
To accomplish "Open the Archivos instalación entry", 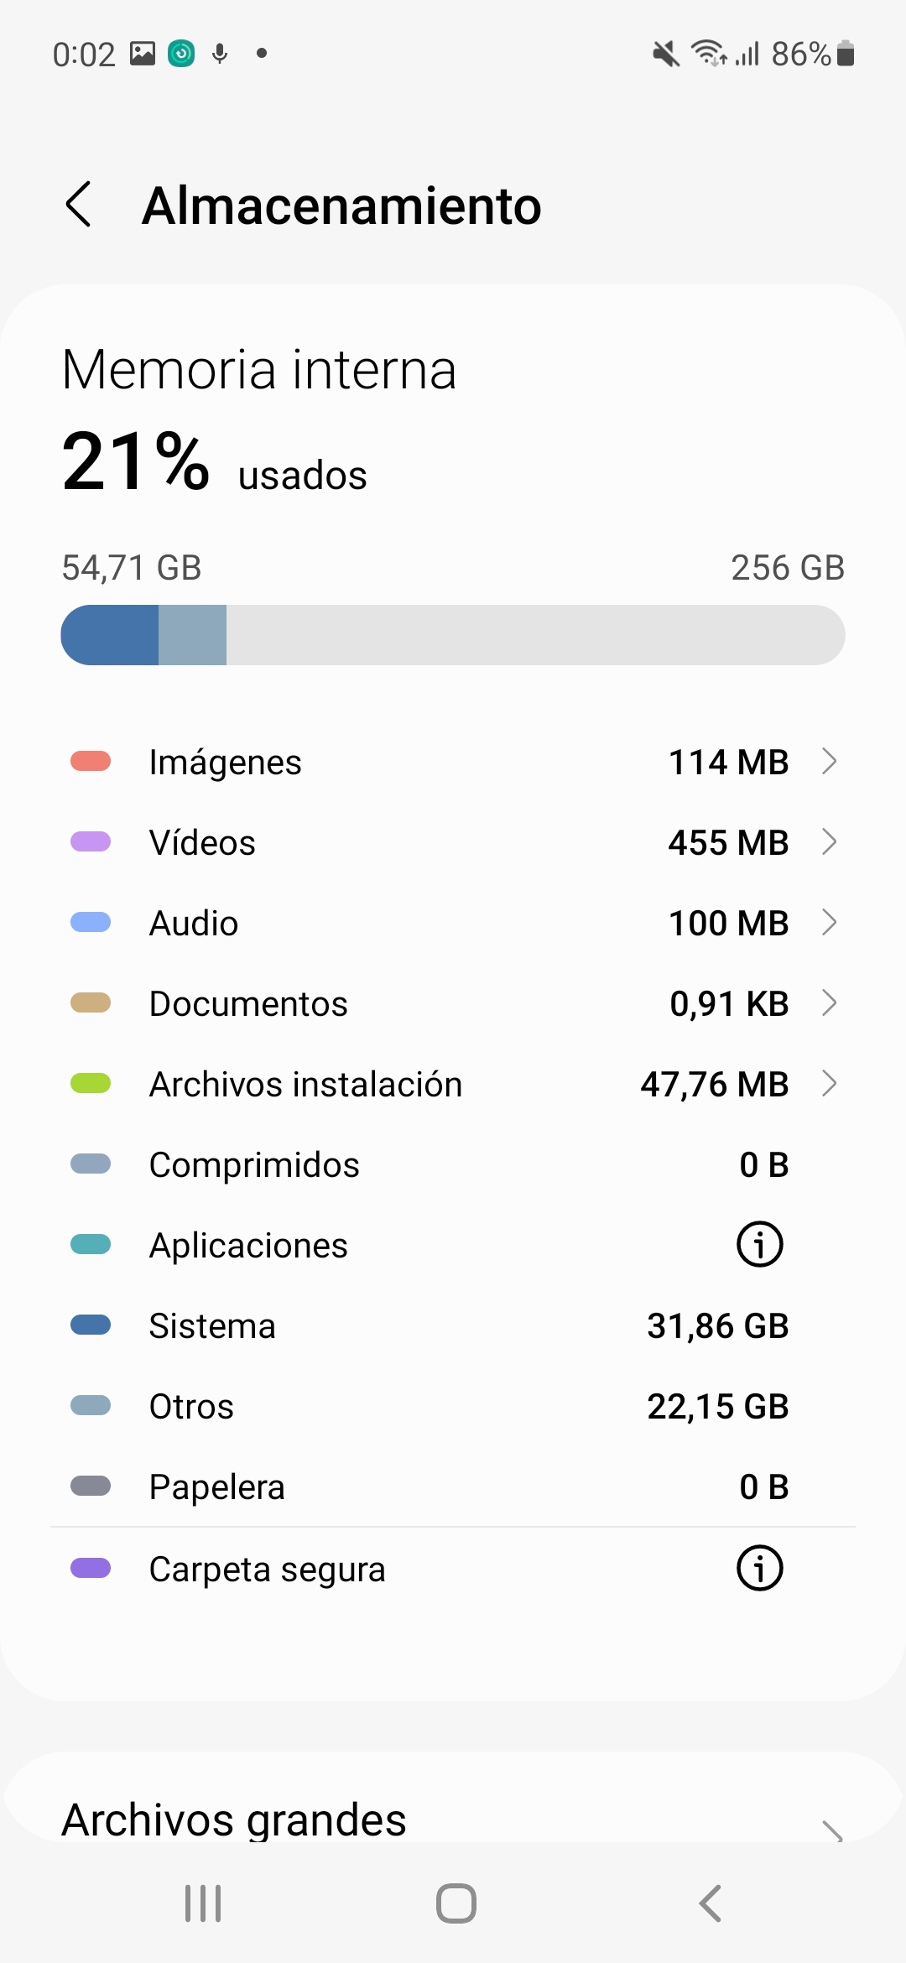I will tap(453, 1084).
